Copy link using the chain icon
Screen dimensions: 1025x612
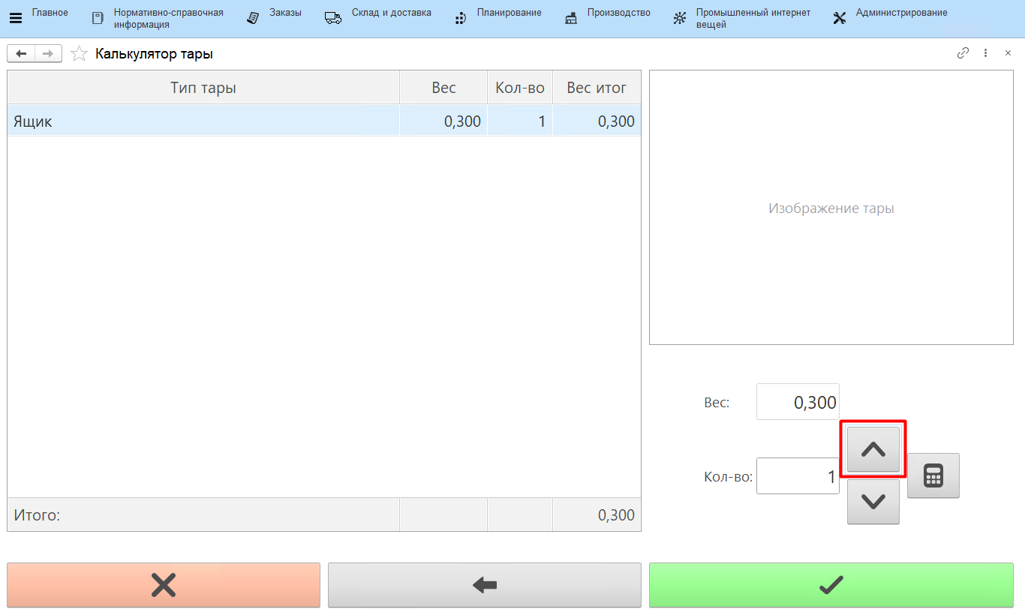pyautogui.click(x=963, y=53)
